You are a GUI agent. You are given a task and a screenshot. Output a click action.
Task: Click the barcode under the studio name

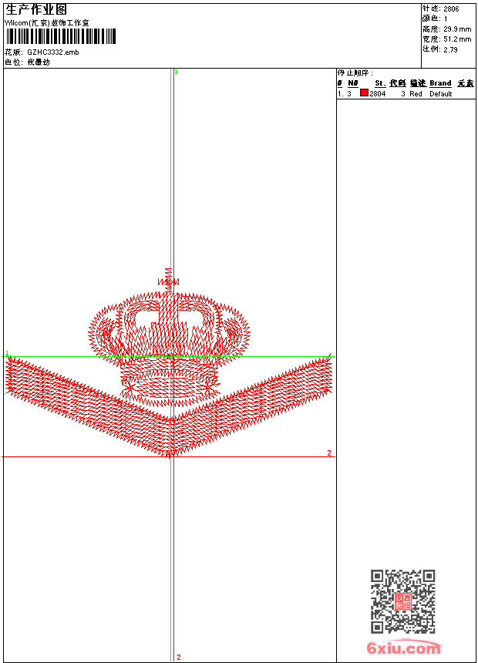pos(61,37)
